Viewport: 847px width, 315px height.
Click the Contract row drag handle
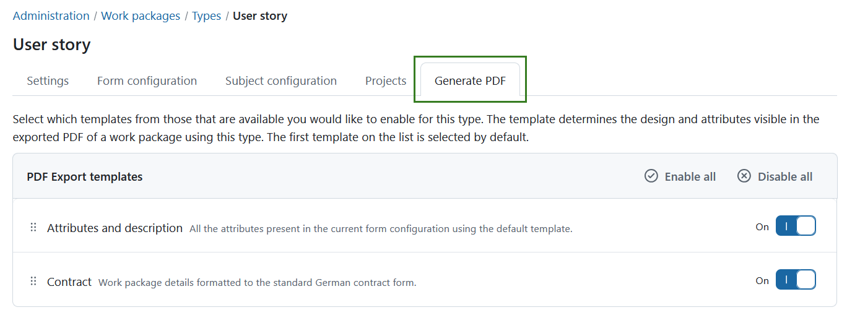tap(33, 282)
